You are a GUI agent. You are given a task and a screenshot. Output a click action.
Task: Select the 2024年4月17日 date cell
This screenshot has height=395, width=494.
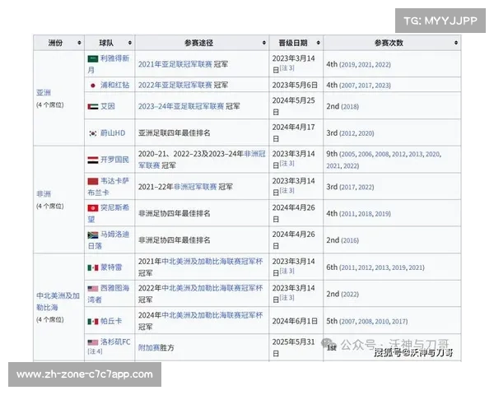click(296, 133)
